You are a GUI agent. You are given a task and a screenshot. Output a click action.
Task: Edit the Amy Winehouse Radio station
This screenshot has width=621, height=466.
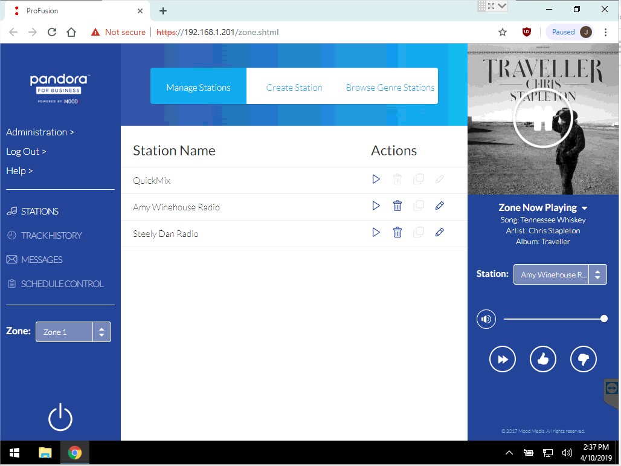(x=439, y=205)
